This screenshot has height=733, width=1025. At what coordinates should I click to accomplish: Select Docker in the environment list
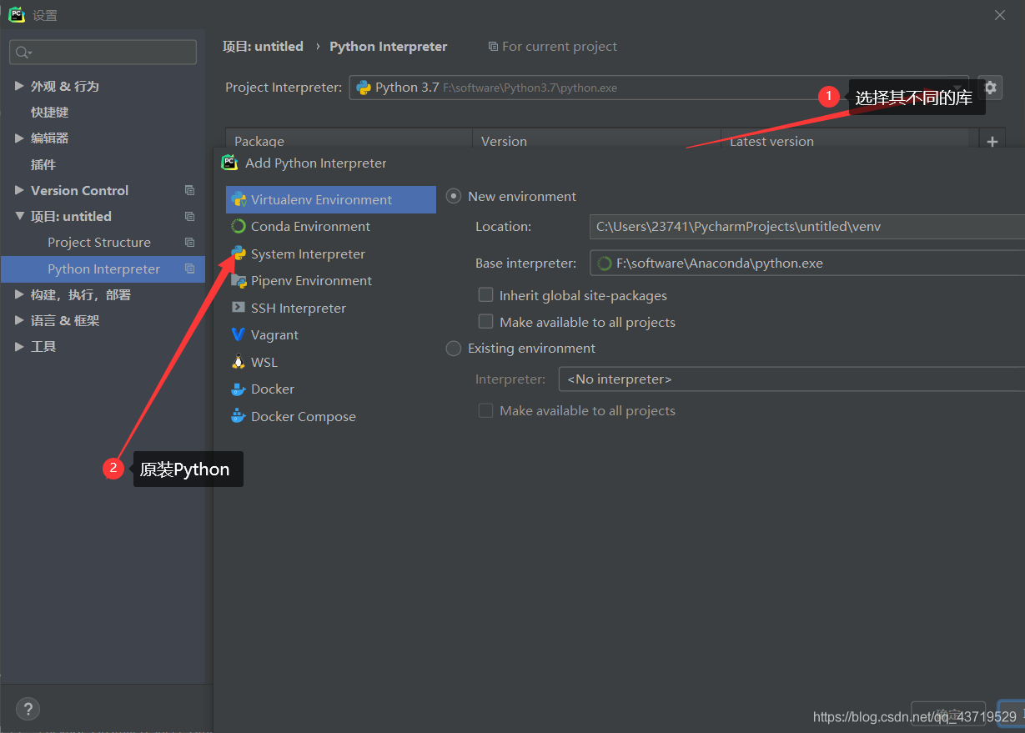(331, 389)
